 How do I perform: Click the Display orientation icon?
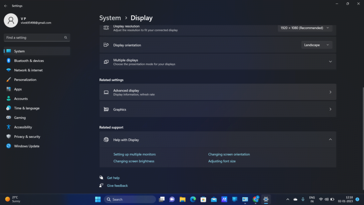coord(106,45)
